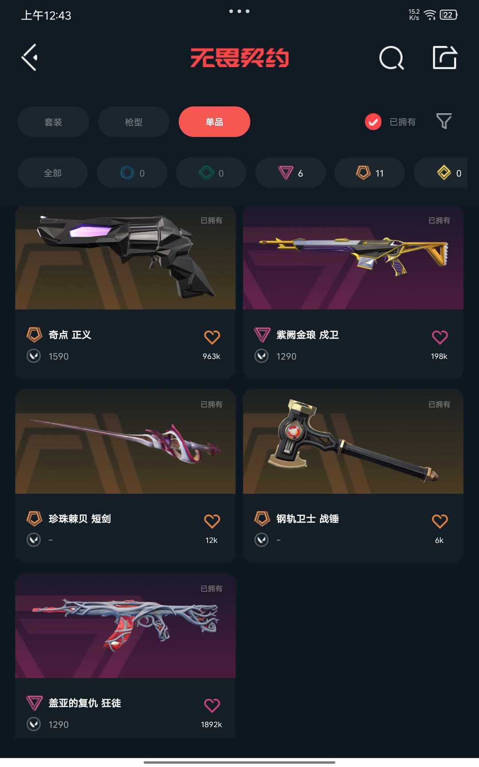Open the funnel filter icon

click(444, 121)
